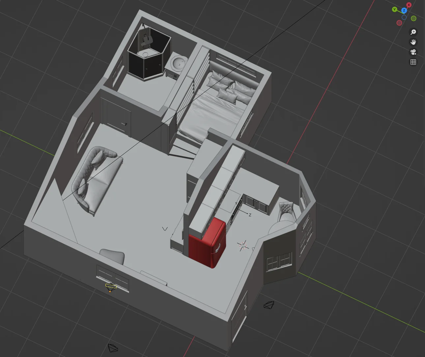Click the hollow blue negative Z axis circle
Image resolution: width=425 pixels, height=357 pixels.
point(404,17)
